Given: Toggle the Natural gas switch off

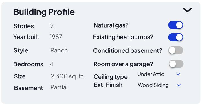Looking at the screenshot, I should 176,25.
